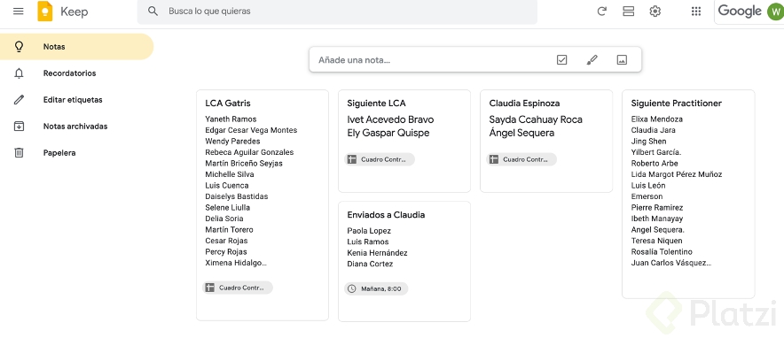The height and width of the screenshot is (338, 784).
Task: Click the bell Recordatorios icon
Action: click(x=19, y=73)
